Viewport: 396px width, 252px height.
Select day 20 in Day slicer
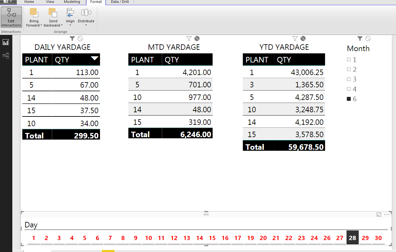263,238
